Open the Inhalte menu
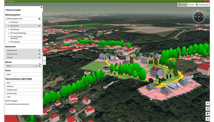The width and height of the screenshot is (214, 122). (183, 5)
